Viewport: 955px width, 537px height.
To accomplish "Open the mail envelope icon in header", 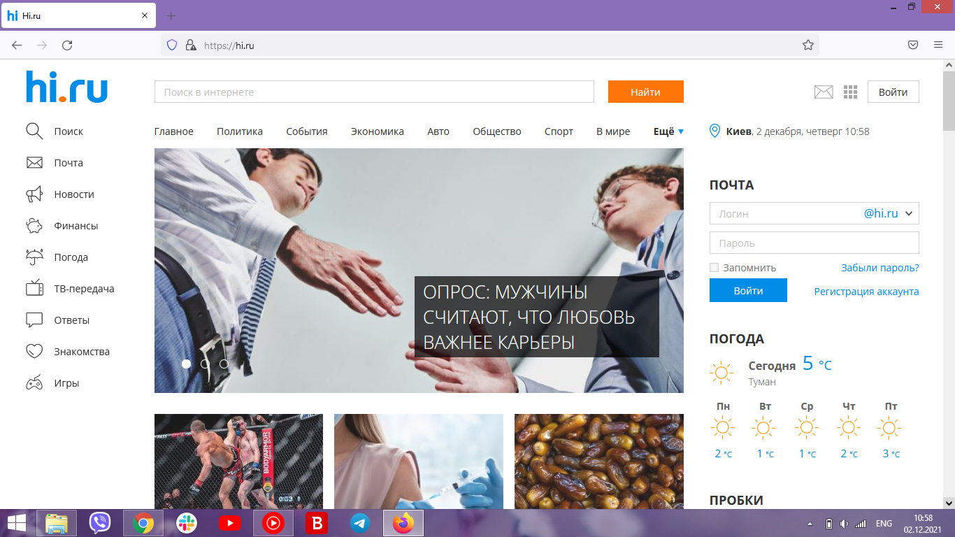I will [824, 92].
